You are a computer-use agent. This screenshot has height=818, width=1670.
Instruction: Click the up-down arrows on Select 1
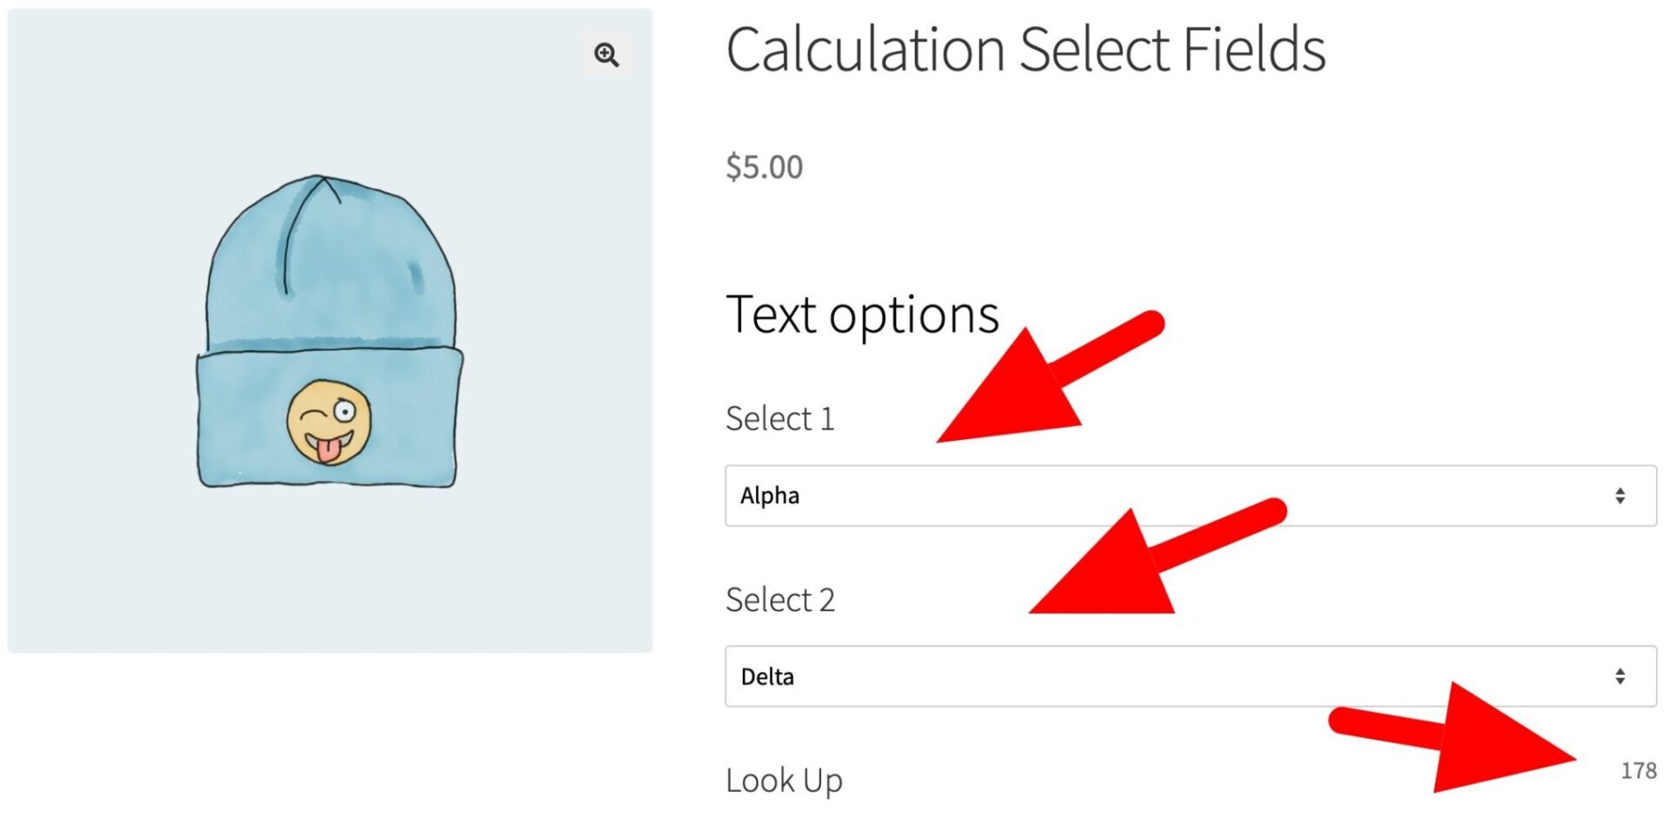1620,495
